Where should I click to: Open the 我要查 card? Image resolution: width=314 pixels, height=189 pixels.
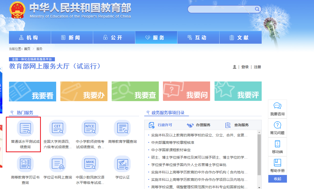135,91
